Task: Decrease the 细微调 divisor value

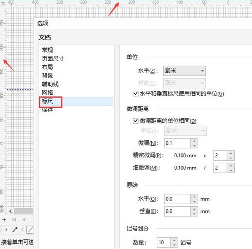Action: coord(231,170)
